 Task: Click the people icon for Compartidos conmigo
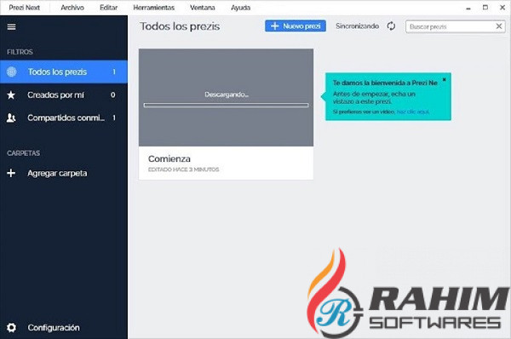pyautogui.click(x=11, y=118)
